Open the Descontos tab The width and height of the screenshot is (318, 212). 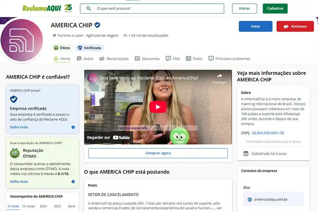point(147,59)
